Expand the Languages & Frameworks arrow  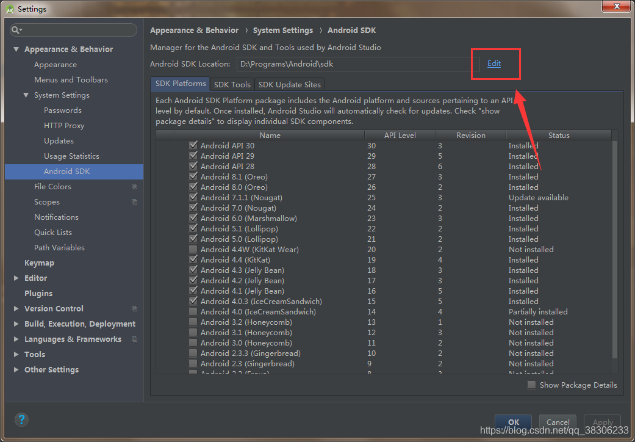point(16,339)
